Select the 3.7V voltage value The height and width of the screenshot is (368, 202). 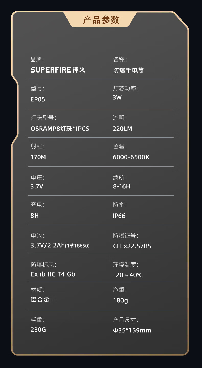click(37, 186)
